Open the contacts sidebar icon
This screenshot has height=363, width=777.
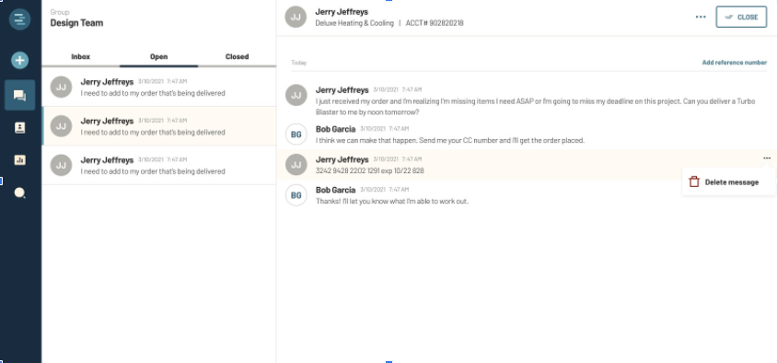[20, 128]
